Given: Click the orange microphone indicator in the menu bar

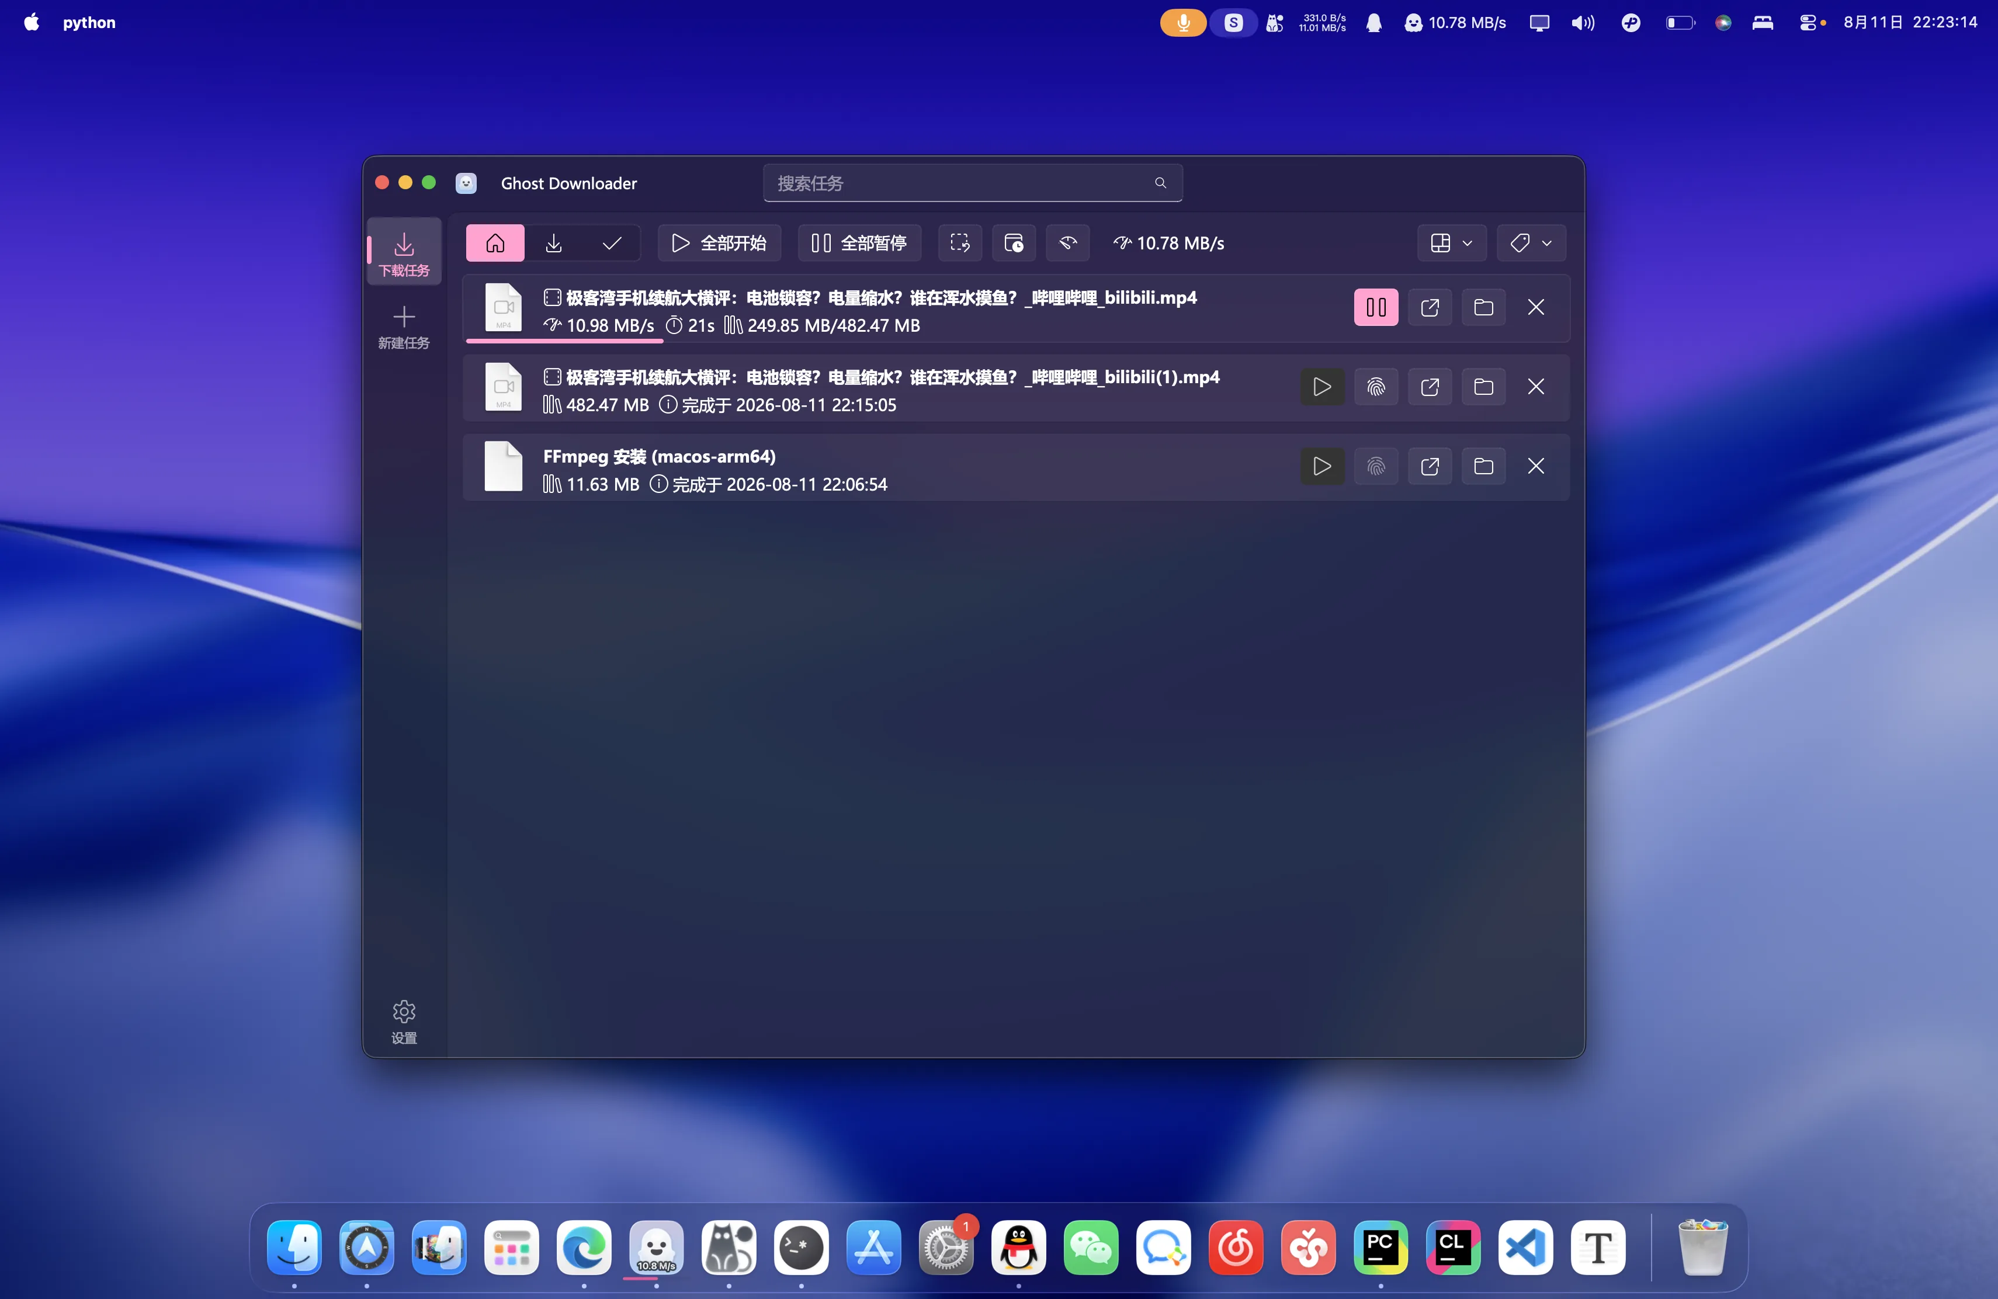Looking at the screenshot, I should click(1183, 23).
